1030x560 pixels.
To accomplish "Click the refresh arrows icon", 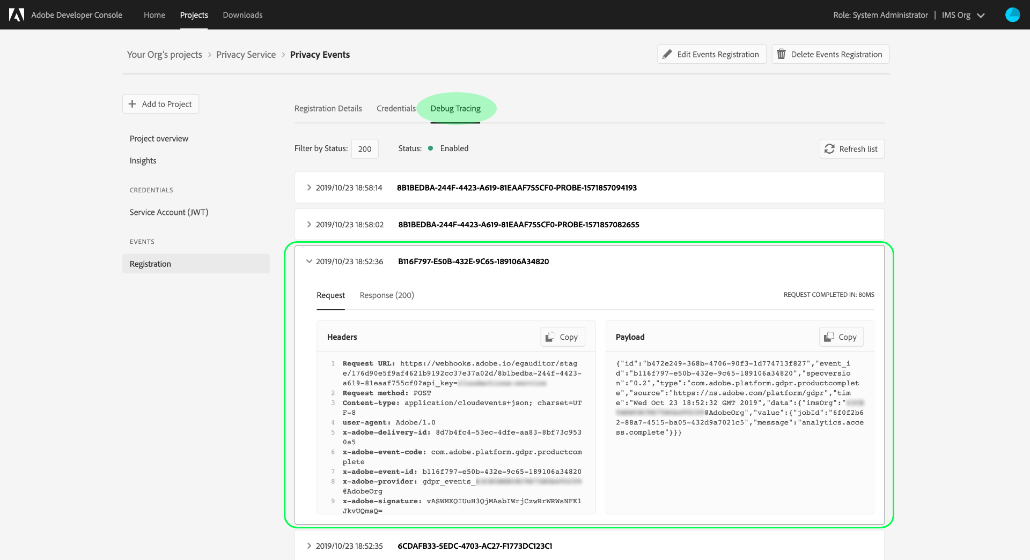I will 829,149.
